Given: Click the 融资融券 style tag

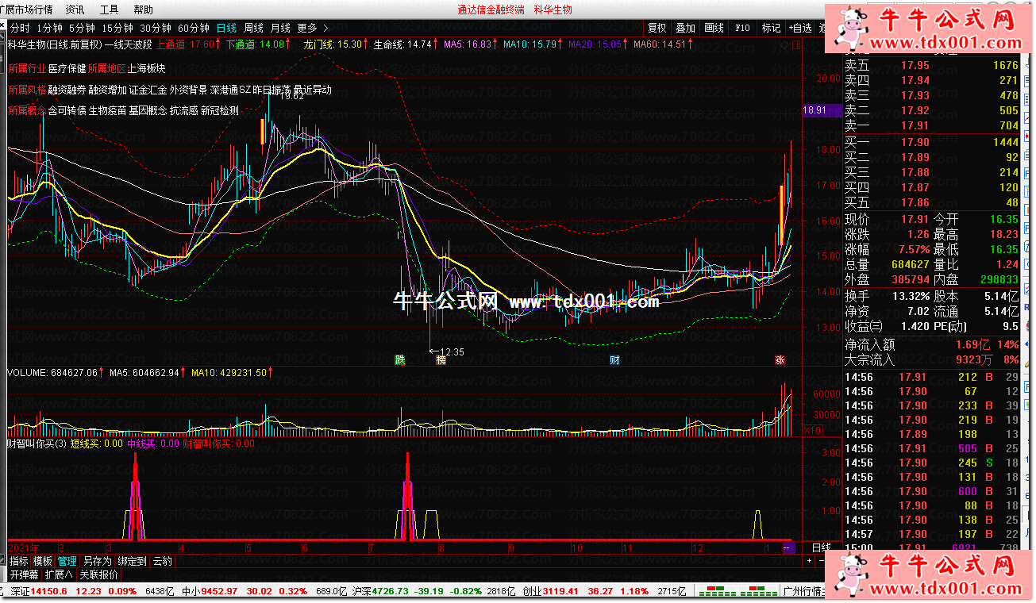Looking at the screenshot, I should 67,90.
